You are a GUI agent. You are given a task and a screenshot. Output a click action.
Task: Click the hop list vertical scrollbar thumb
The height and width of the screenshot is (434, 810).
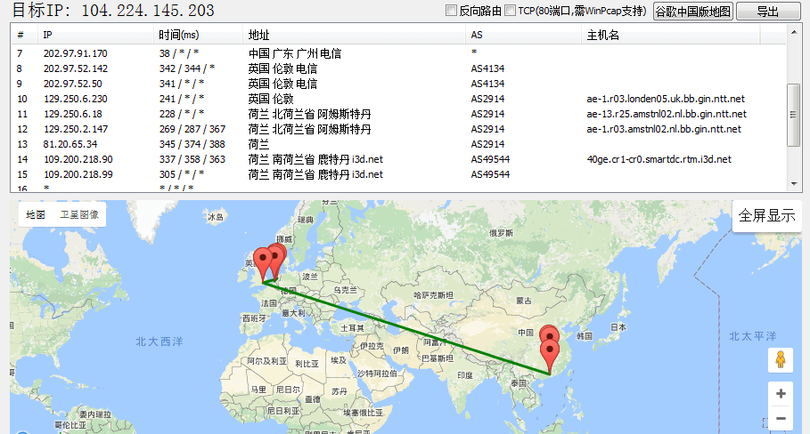point(794,114)
